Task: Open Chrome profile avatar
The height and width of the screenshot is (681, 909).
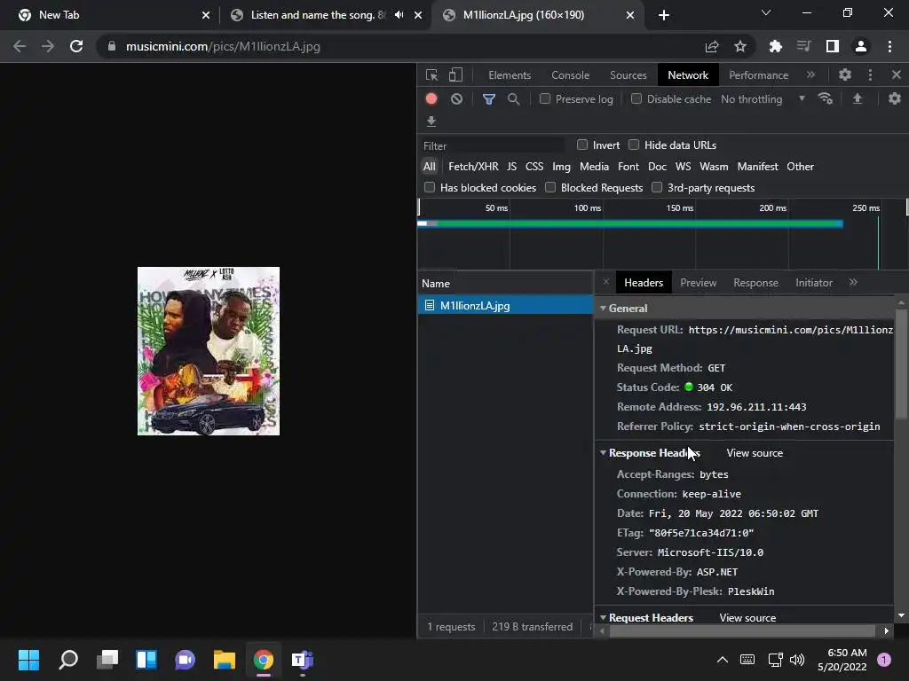Action: pyautogui.click(x=861, y=46)
